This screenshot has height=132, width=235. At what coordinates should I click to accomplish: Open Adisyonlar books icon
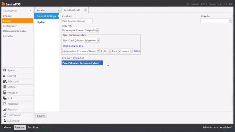click(5, 81)
